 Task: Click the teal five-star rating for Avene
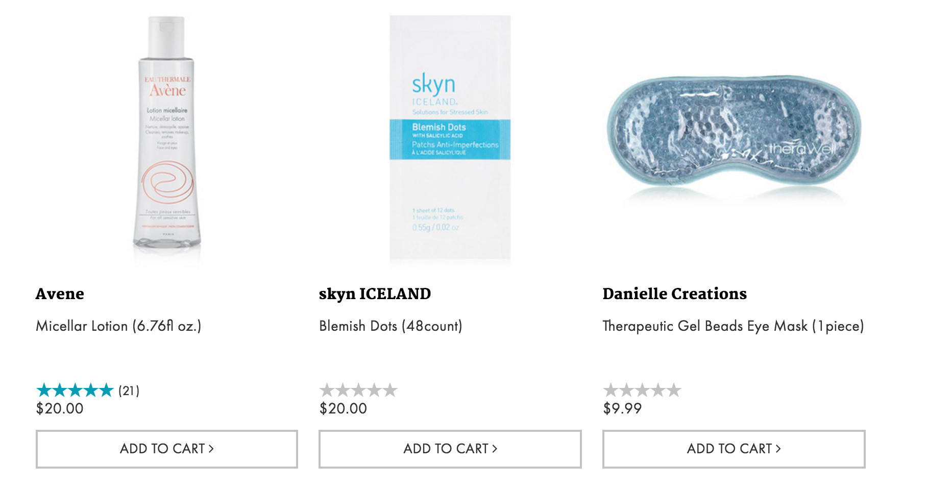75,391
